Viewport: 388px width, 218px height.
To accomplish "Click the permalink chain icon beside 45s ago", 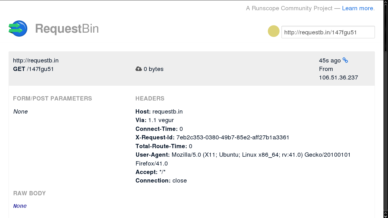I will tap(345, 60).
